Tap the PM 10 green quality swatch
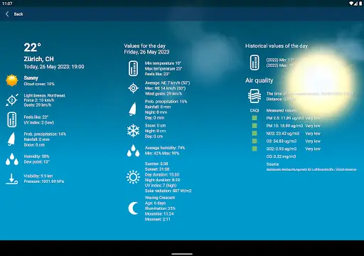 click(x=255, y=126)
